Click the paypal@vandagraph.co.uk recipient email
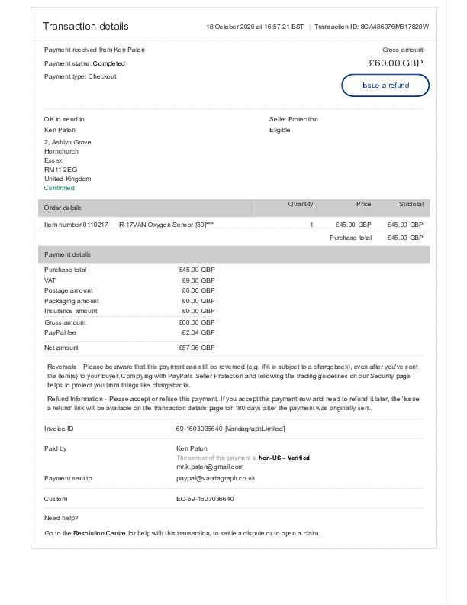The image size is (467, 605). pos(215,478)
